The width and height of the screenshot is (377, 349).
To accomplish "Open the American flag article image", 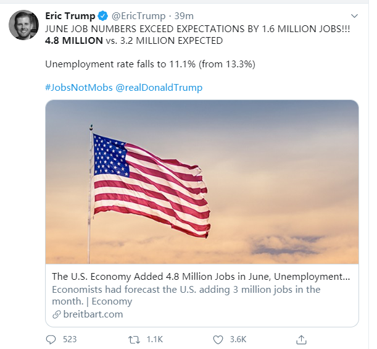I will click(202, 182).
